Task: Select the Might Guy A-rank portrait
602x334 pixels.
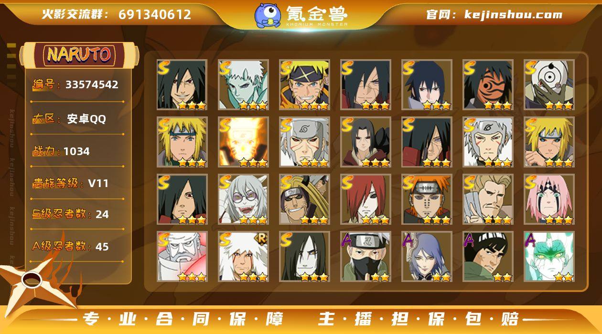Action: click(x=488, y=257)
